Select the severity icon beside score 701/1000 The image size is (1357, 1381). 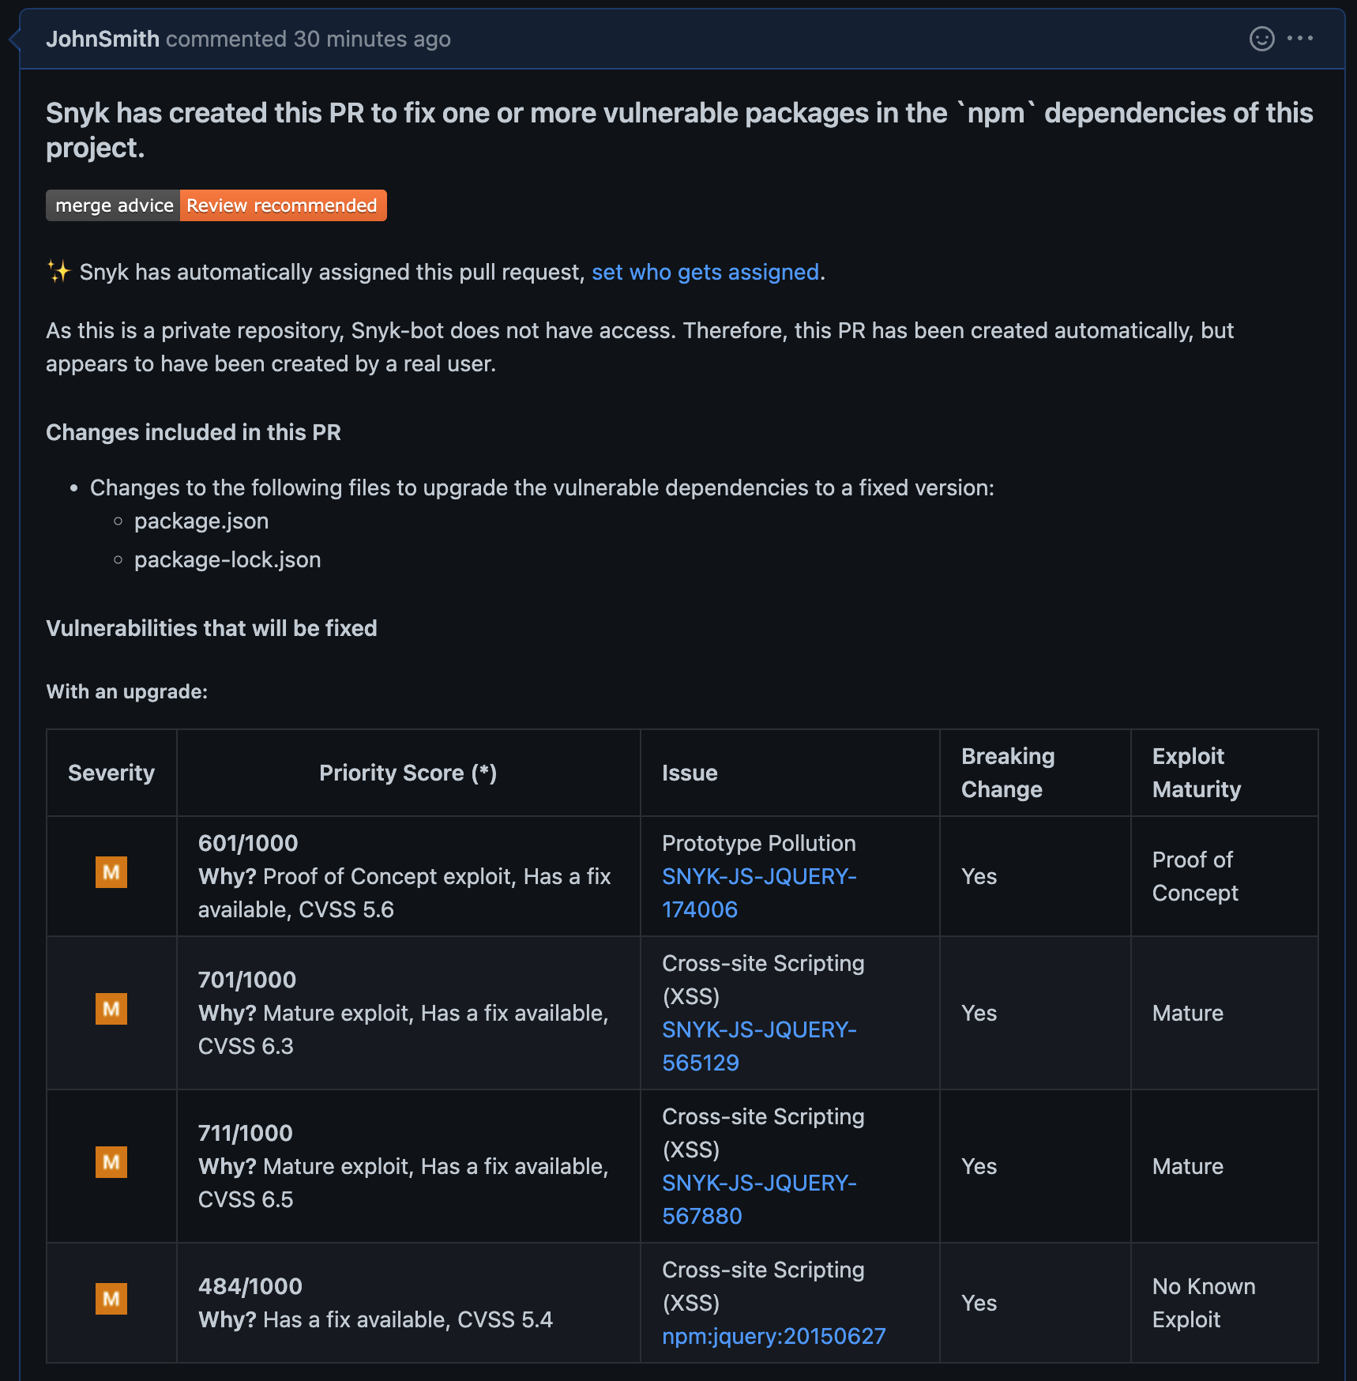point(111,1009)
